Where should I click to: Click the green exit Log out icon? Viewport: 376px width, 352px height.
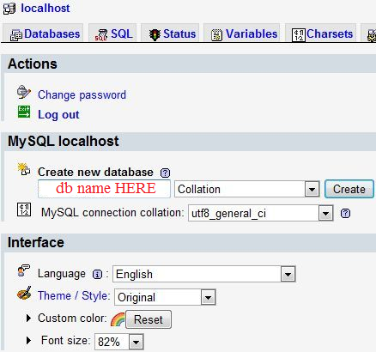[24, 112]
